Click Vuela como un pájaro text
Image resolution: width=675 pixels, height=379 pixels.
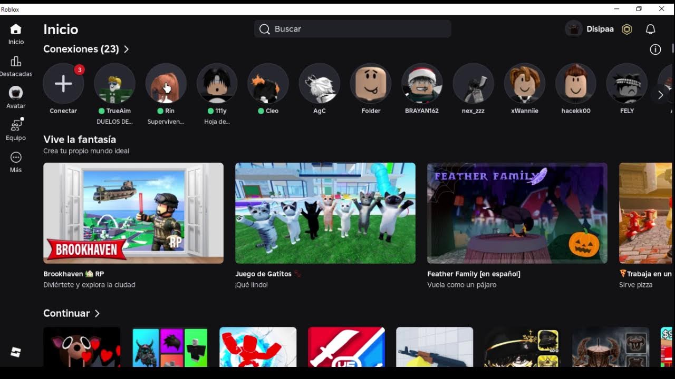click(x=462, y=285)
